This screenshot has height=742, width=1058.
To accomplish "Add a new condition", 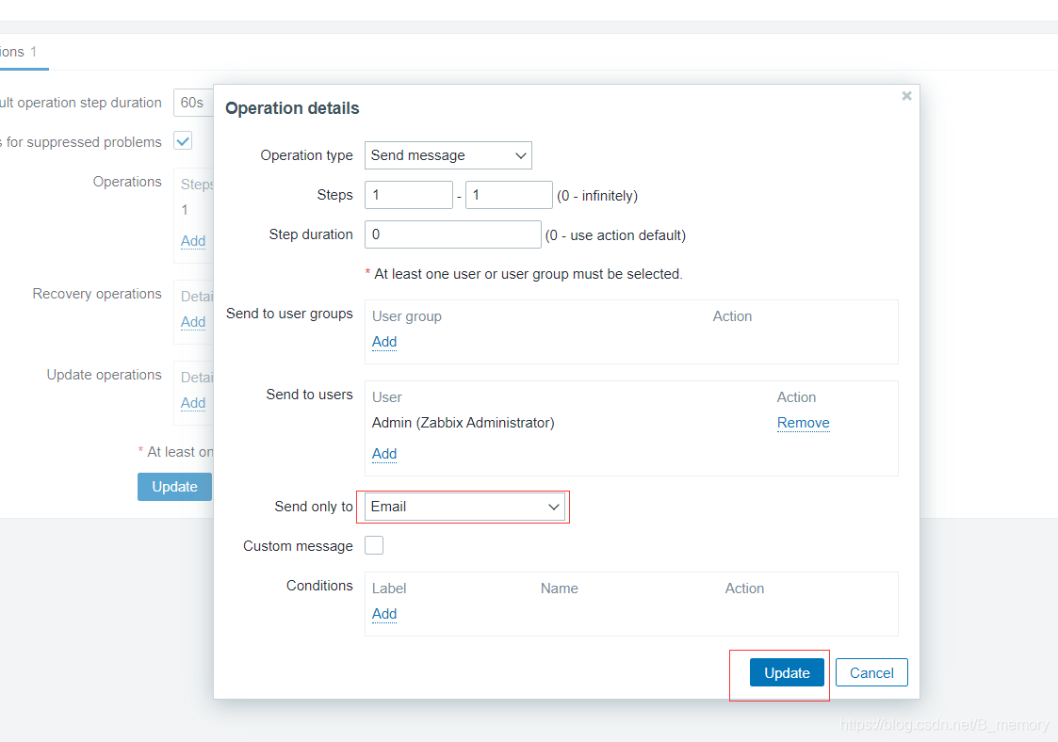I will 384,614.
